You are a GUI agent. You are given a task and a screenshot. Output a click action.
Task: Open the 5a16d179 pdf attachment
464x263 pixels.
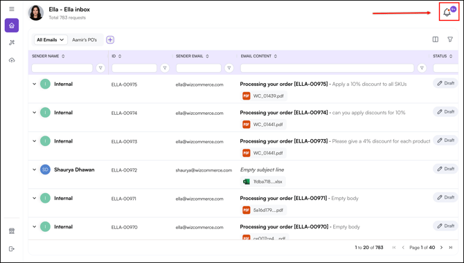[x=263, y=210]
